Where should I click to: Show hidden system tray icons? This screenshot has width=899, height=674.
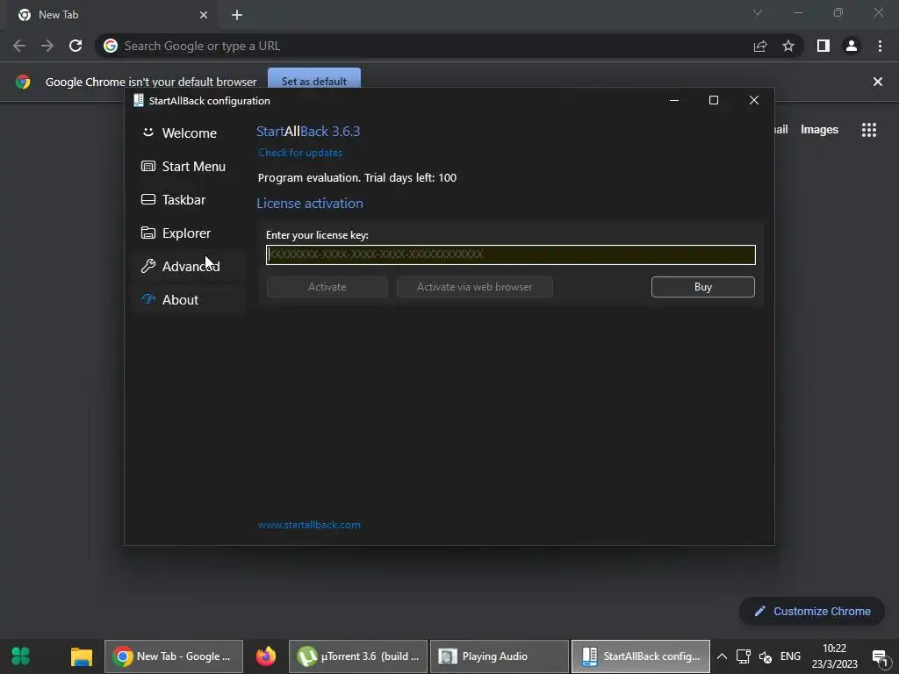722,656
